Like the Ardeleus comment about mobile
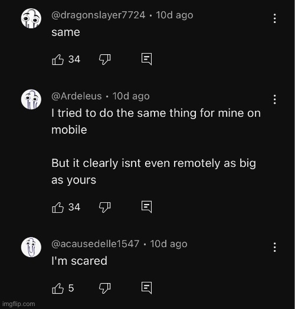 click(x=58, y=208)
